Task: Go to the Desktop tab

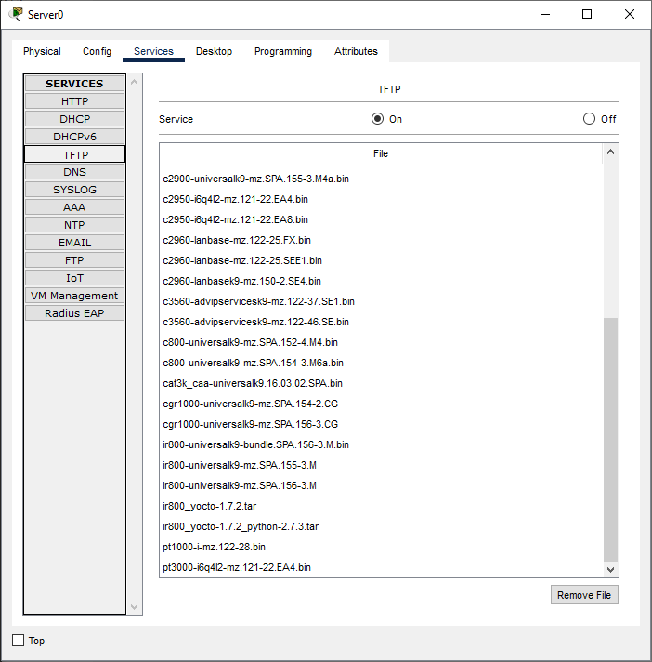Action: (x=214, y=51)
